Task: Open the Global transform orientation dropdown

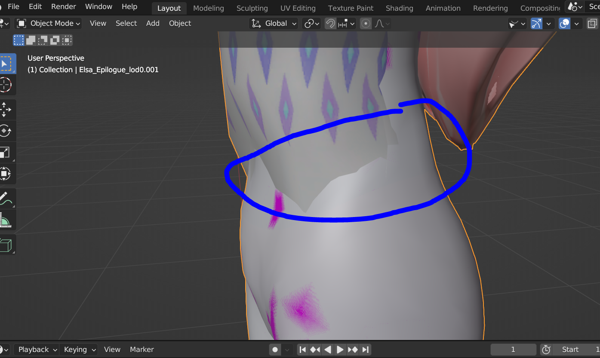Action: tap(274, 24)
